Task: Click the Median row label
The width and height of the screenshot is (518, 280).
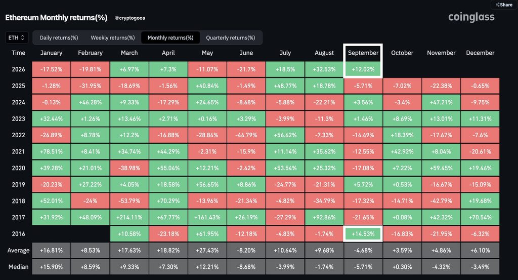Action: pos(19,267)
